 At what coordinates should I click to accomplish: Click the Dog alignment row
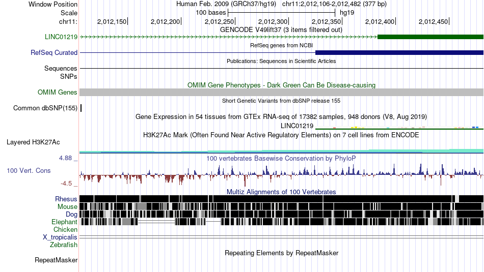(282, 215)
